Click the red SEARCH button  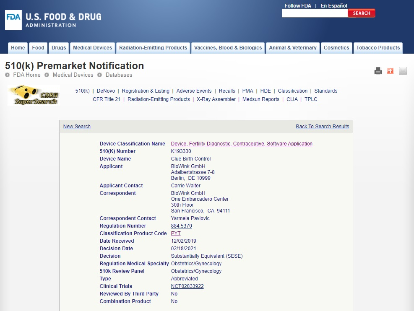[362, 13]
